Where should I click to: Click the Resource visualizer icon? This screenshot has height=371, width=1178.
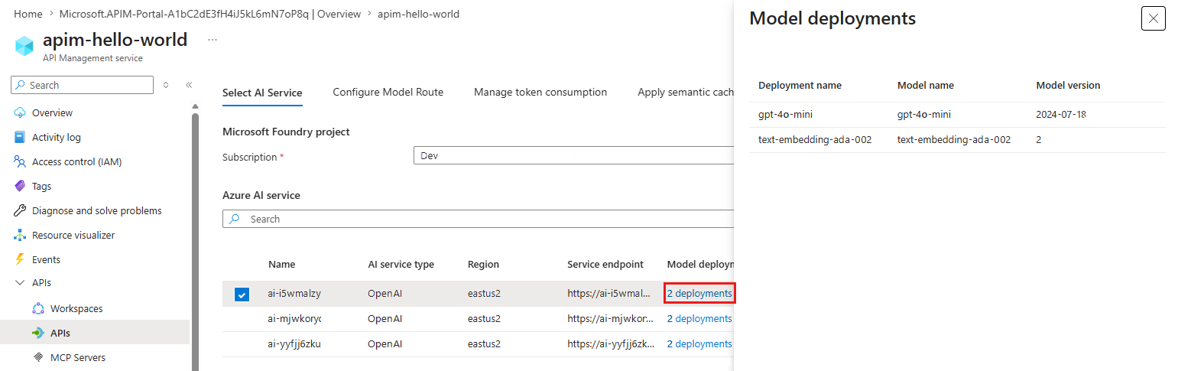coord(20,236)
